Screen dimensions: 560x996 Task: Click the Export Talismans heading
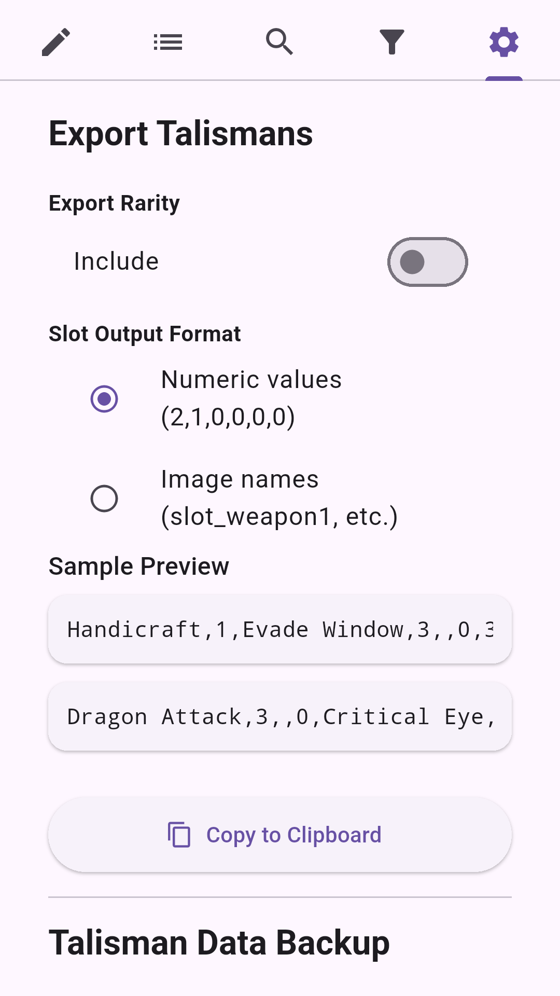pos(180,133)
